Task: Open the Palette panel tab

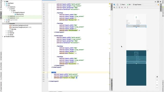Action: pos(112,7)
